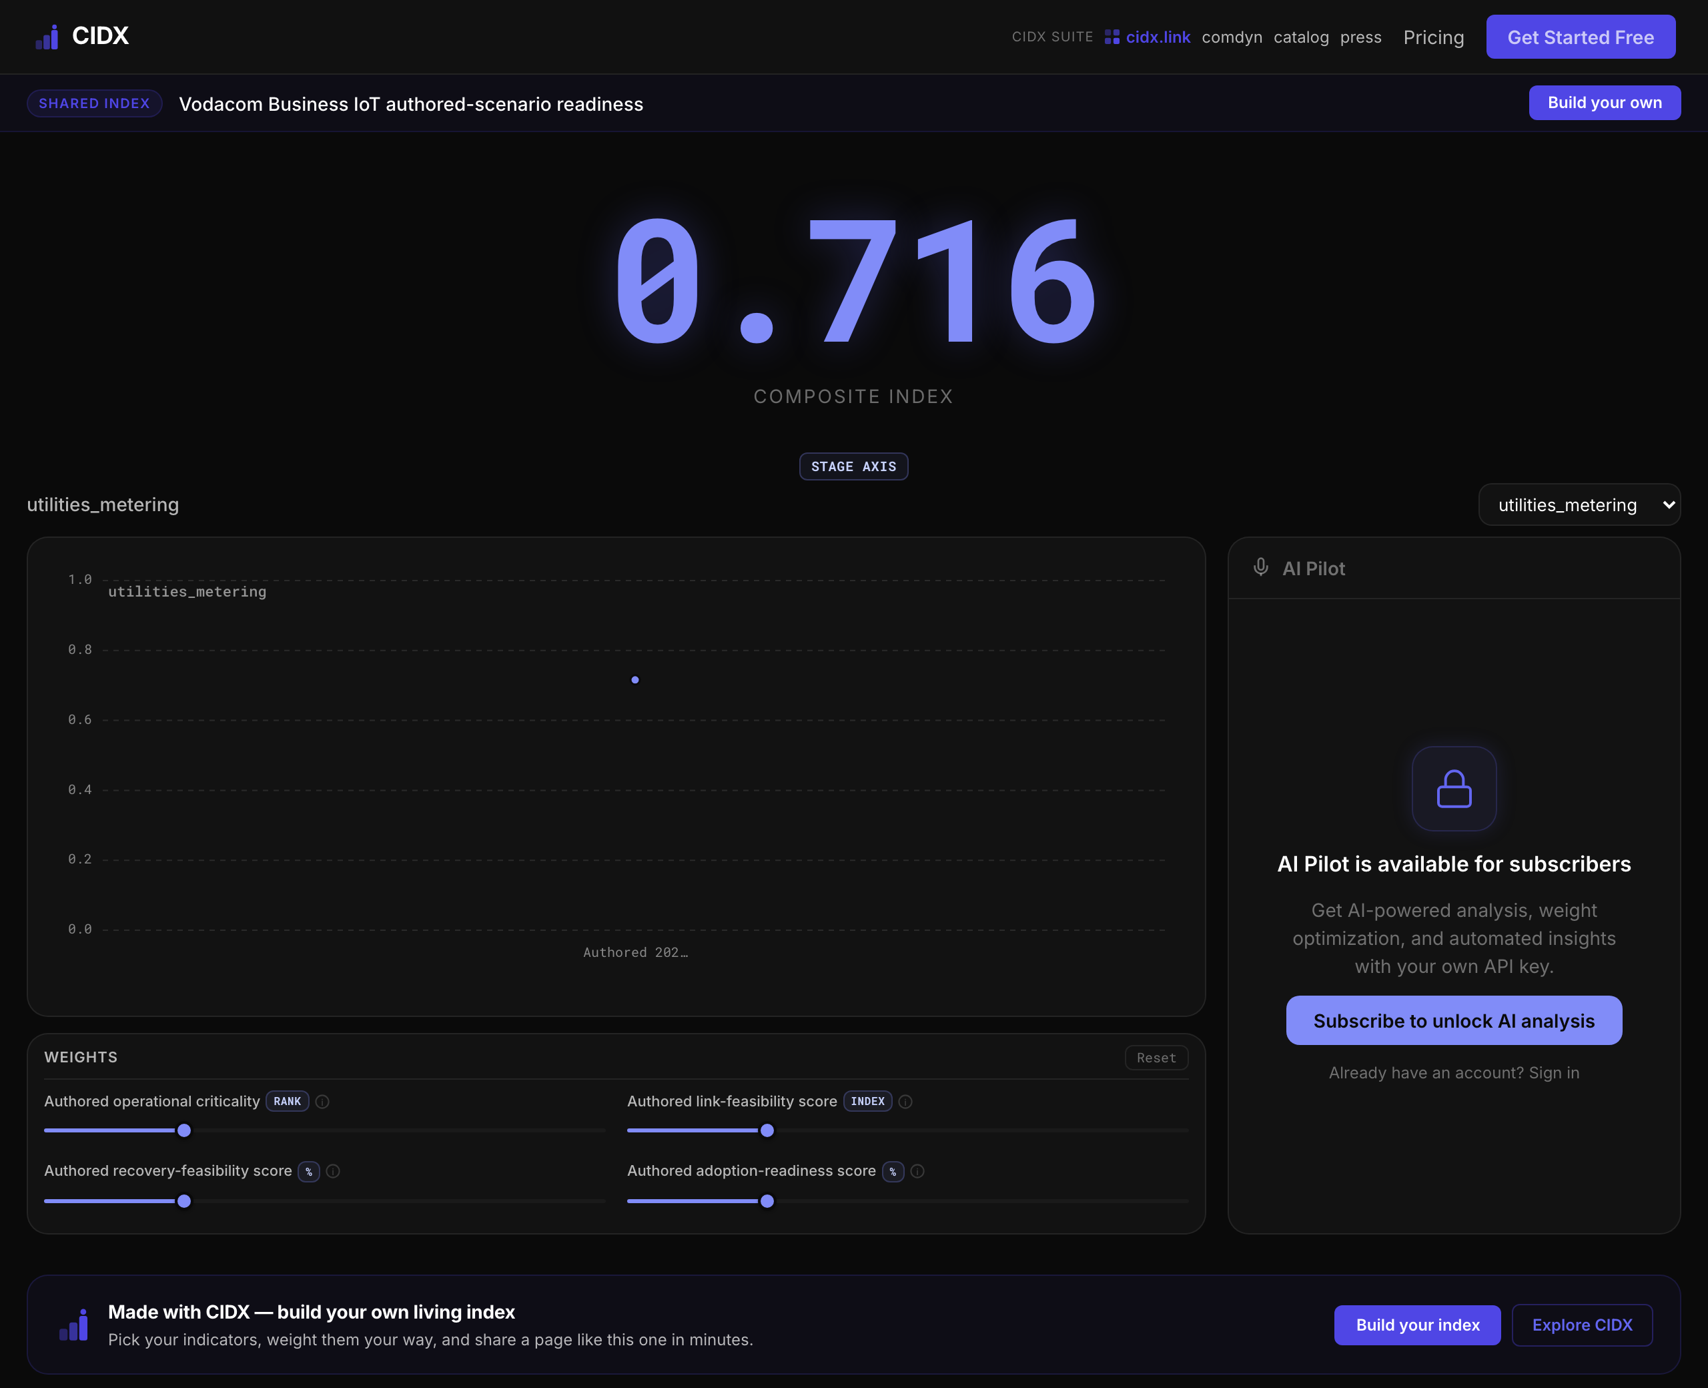Open info icon for Authored adoption-readiness score
Screen dimensions: 1708x1388
tap(917, 1171)
